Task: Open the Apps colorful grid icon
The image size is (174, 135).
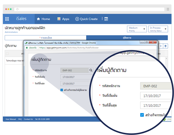Action: point(59,19)
